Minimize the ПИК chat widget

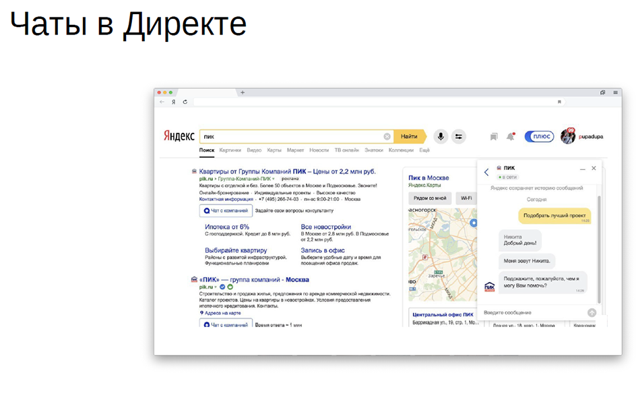coord(583,169)
